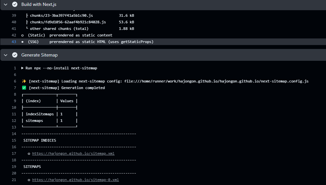This screenshot has height=185, width=326.
Task: Collapse the Build with Next.js step chevron
Action: (6, 5)
